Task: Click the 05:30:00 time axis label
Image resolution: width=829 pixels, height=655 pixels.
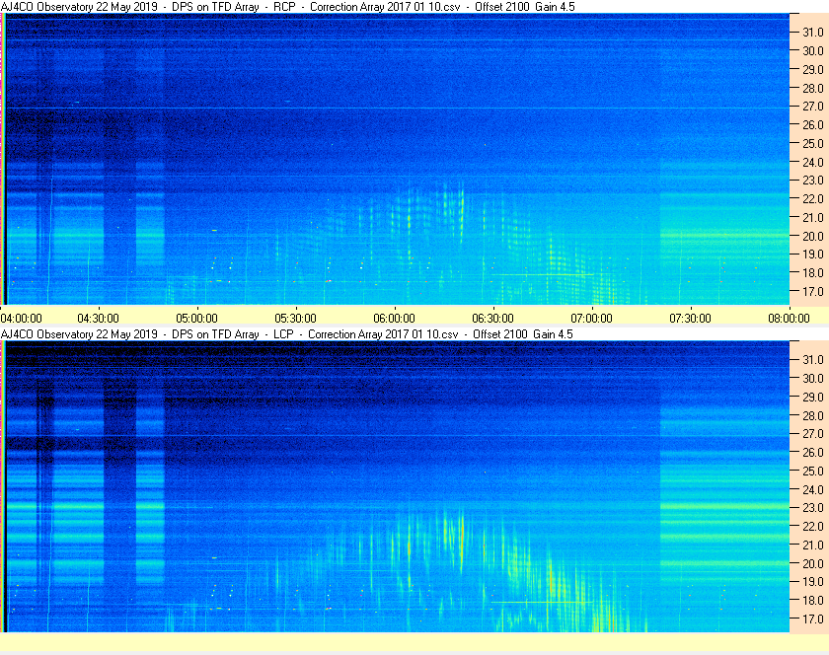Action: coord(295,319)
